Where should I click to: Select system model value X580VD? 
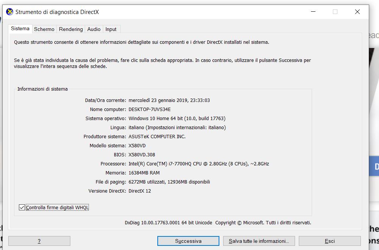(137, 145)
